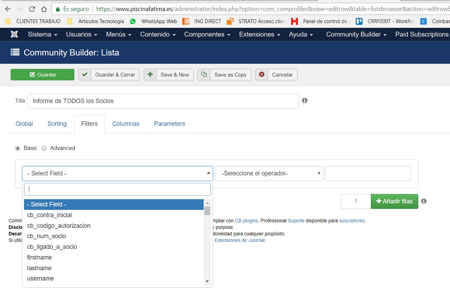
Task: Open Coinbase bookmark
Action: 435,21
